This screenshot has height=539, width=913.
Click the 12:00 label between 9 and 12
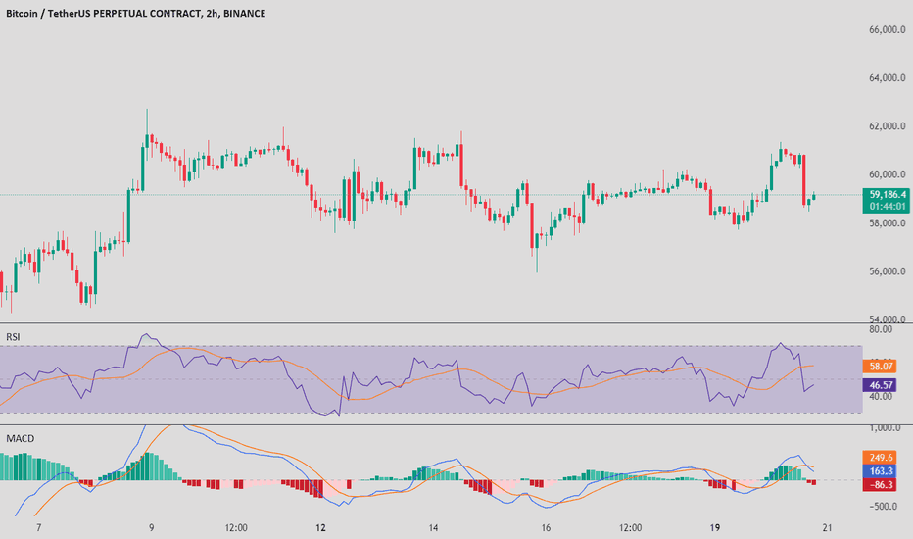tap(236, 528)
